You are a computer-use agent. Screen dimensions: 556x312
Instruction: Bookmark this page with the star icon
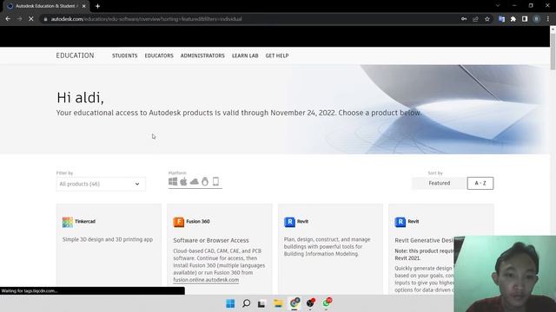coord(487,19)
